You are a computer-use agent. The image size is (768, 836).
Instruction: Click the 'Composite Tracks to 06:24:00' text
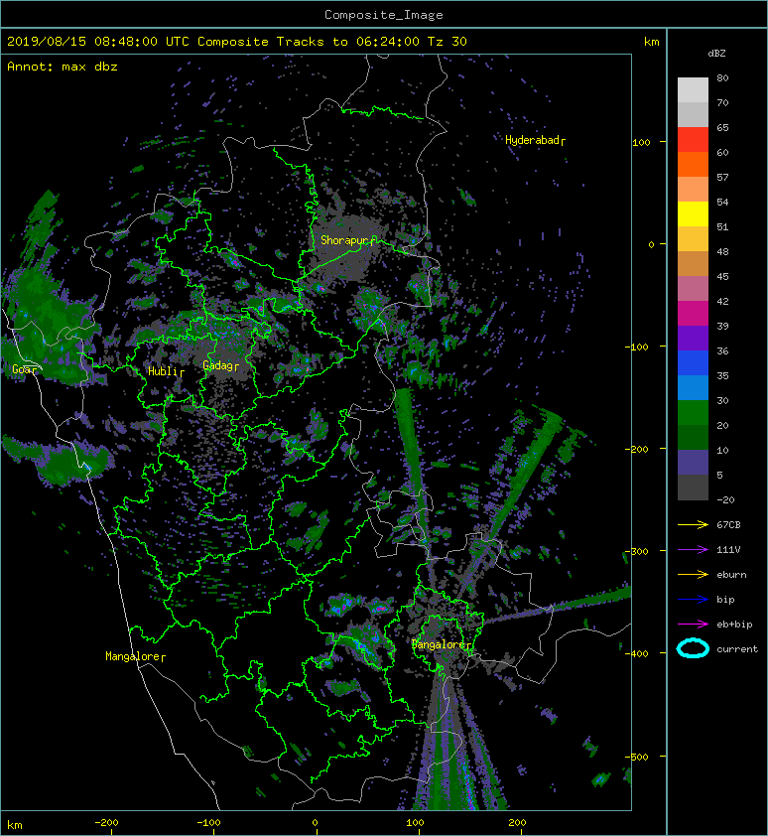click(308, 42)
